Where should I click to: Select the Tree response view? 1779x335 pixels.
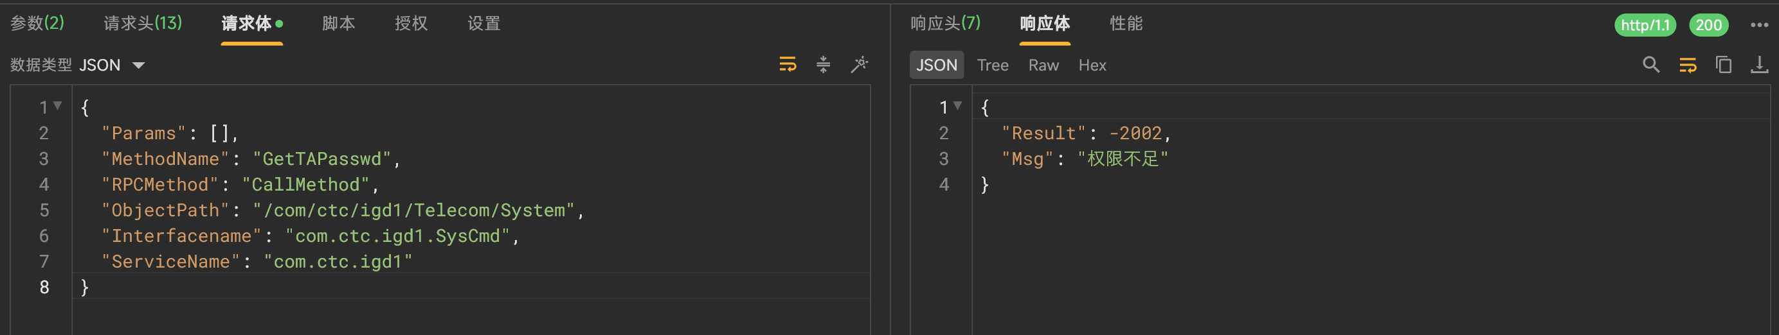[x=993, y=65]
